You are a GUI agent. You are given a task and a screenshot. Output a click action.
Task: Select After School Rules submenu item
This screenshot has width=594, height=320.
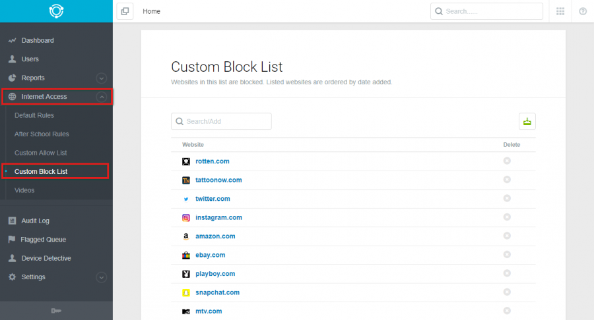tap(42, 134)
